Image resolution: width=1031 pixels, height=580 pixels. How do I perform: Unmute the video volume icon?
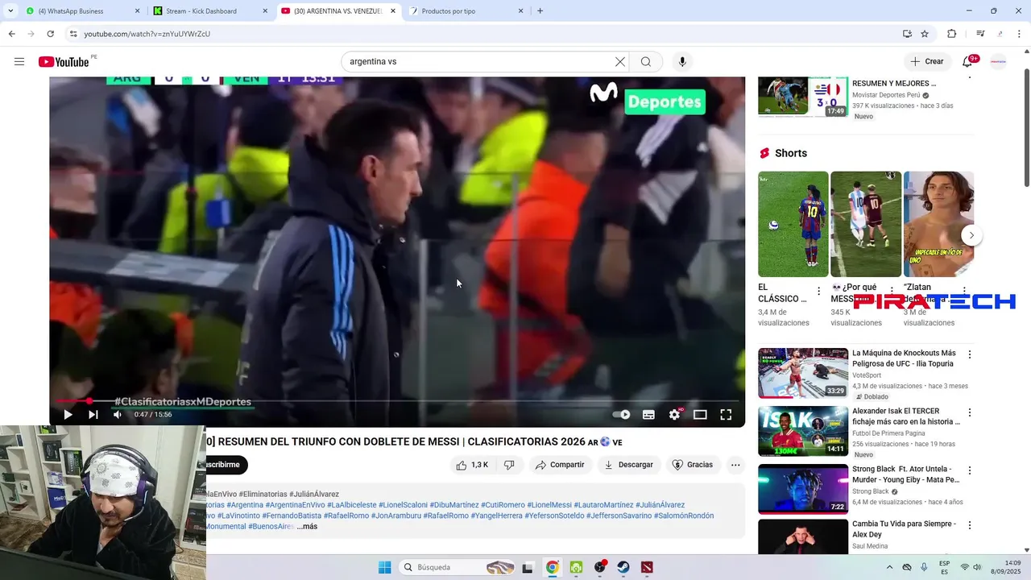[x=118, y=415]
